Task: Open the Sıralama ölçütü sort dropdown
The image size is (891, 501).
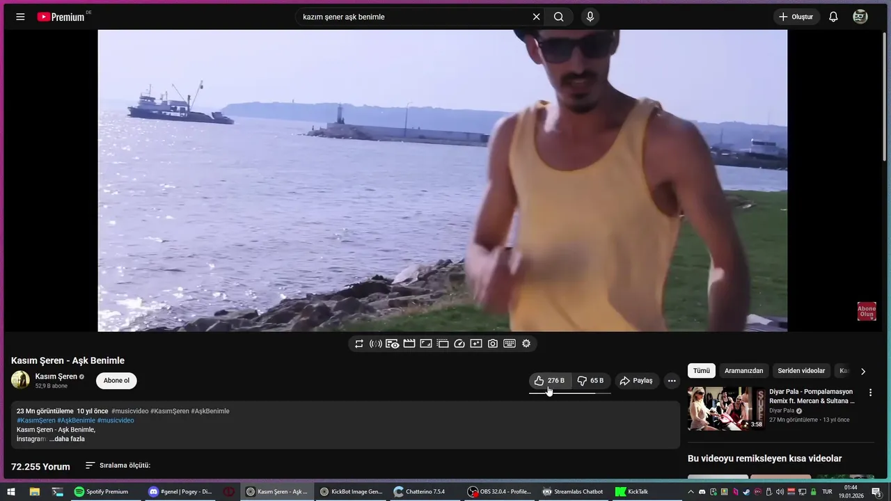Action: 118,466
